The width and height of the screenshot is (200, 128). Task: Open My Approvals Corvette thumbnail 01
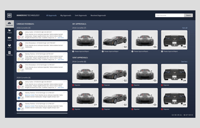(x=85, y=40)
